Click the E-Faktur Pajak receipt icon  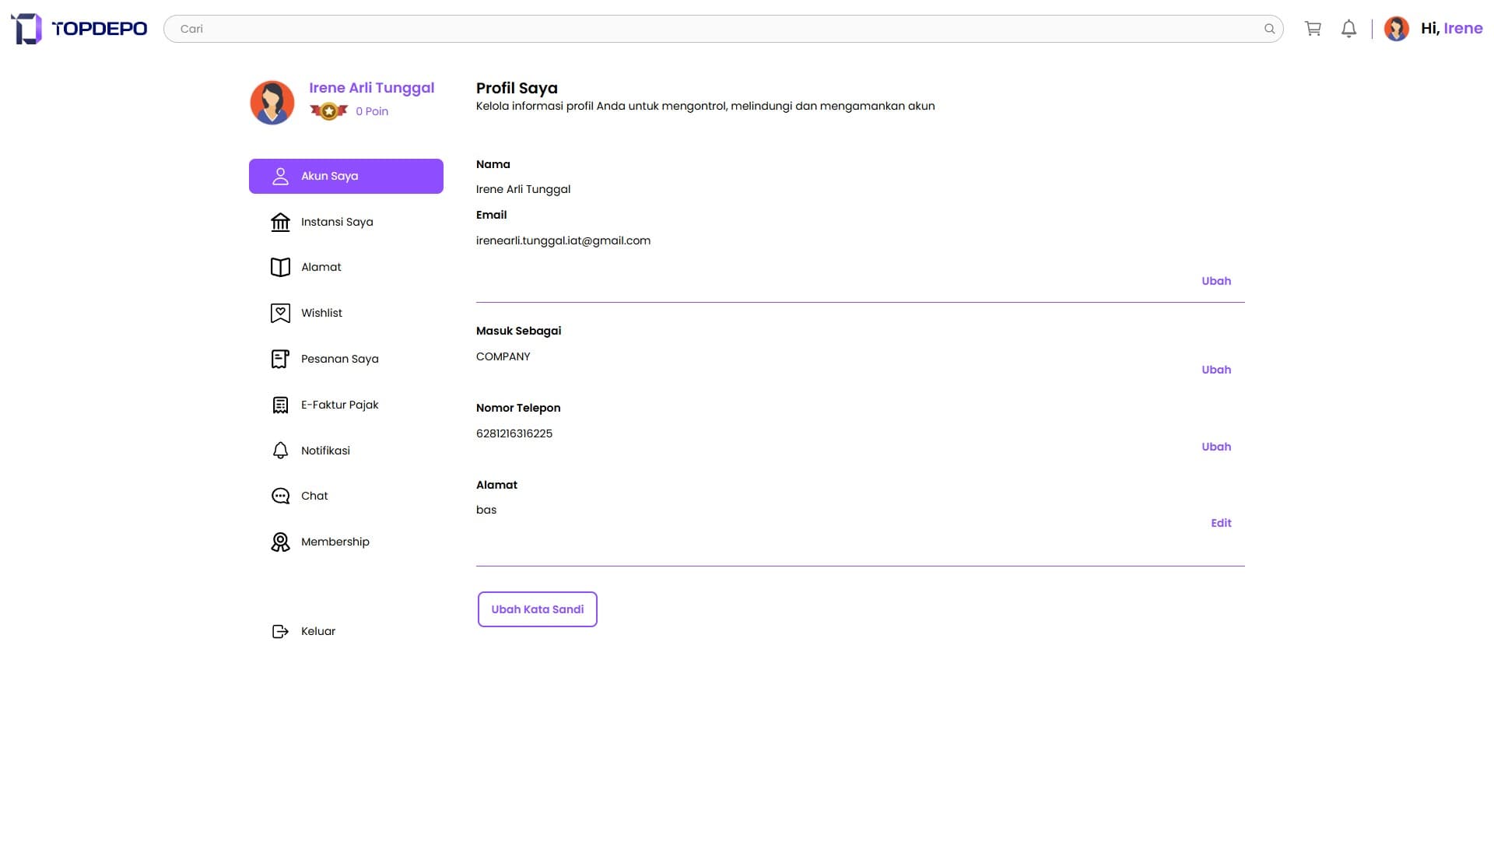click(280, 405)
